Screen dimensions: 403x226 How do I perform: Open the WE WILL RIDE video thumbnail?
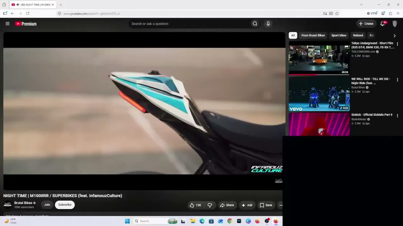[x=319, y=94]
